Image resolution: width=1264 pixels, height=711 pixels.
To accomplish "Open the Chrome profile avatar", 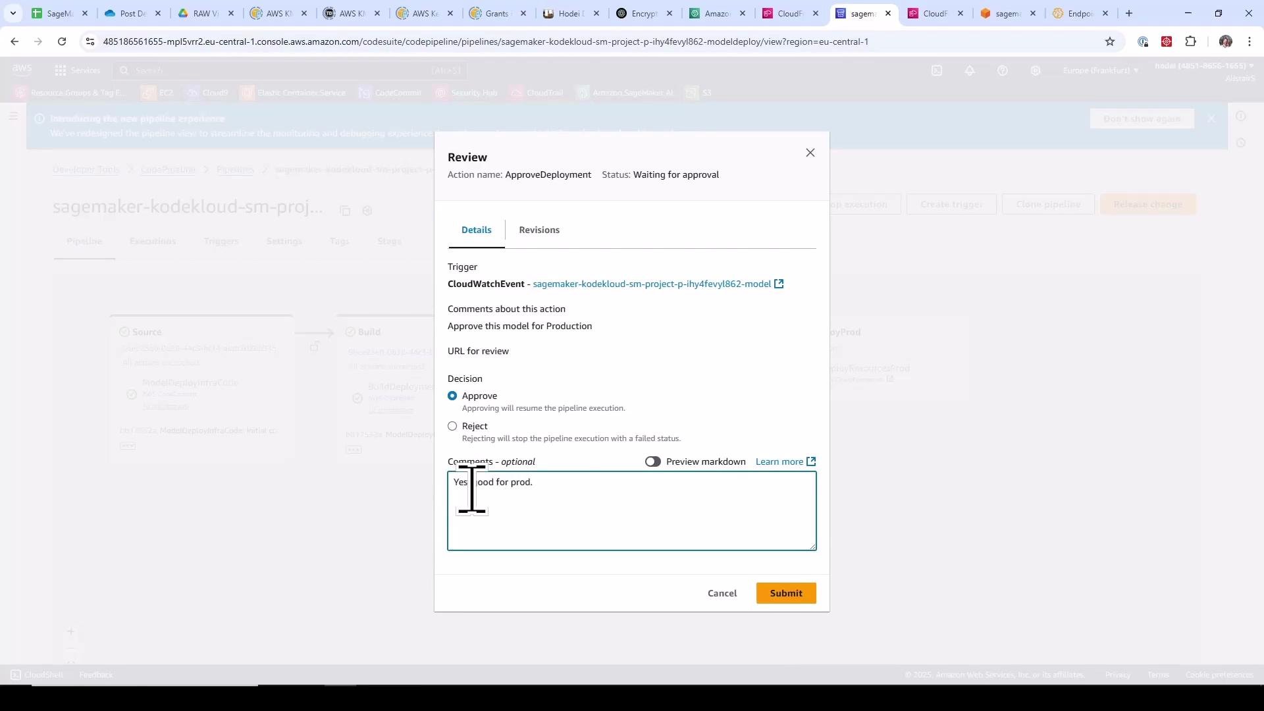I will (1226, 41).
